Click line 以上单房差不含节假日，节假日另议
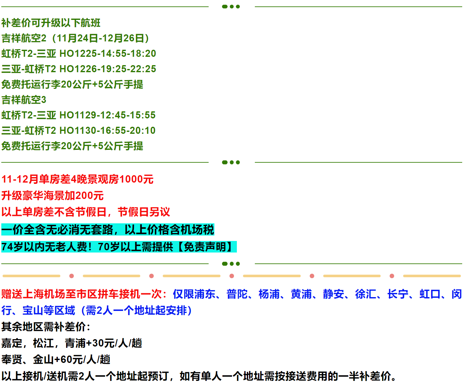The image size is (467, 386). point(86,212)
